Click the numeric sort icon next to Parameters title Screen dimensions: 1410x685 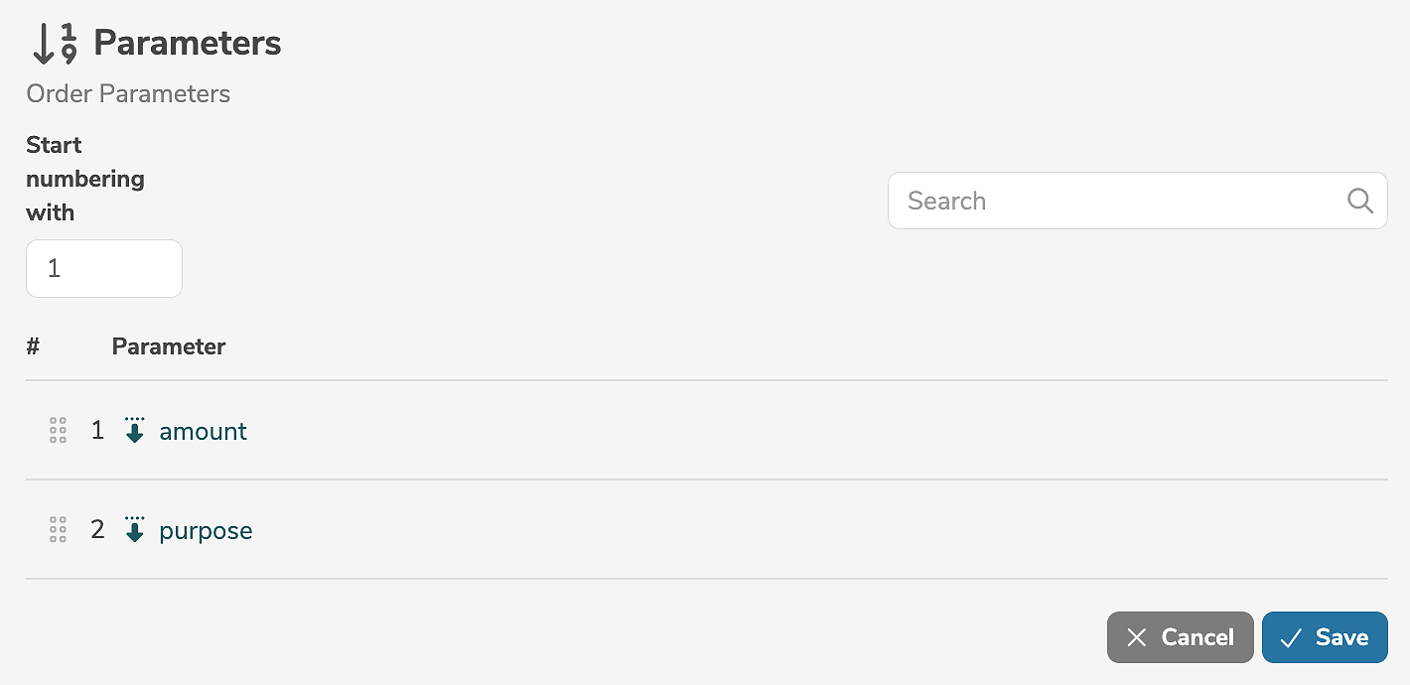[54, 44]
